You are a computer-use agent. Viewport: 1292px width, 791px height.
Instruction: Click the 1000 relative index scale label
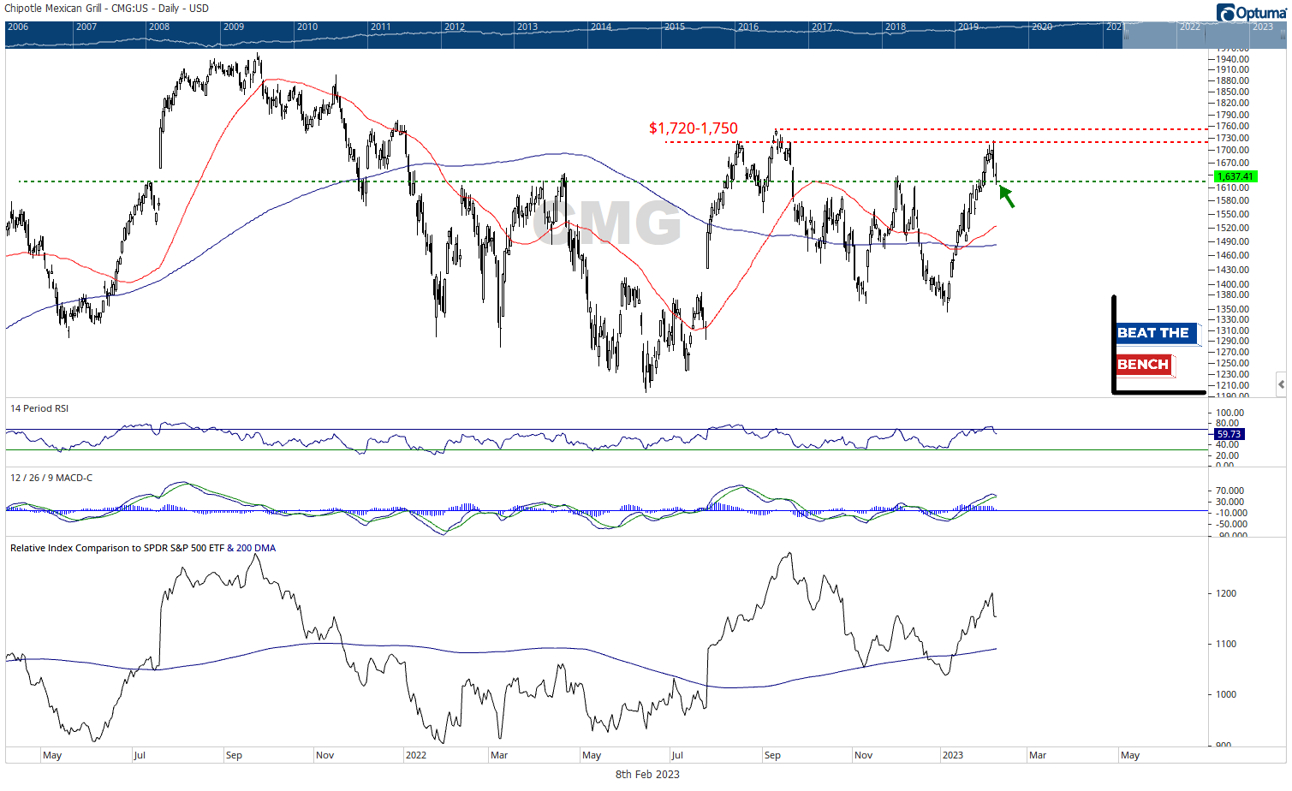point(1226,694)
